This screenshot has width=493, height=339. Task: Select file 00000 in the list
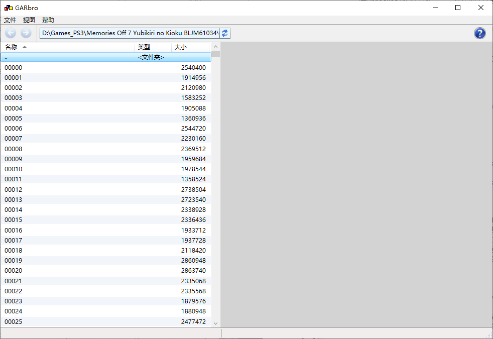pyautogui.click(x=106, y=68)
